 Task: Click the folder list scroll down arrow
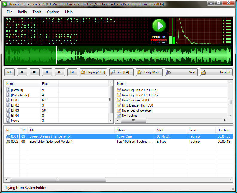(x=230, y=116)
